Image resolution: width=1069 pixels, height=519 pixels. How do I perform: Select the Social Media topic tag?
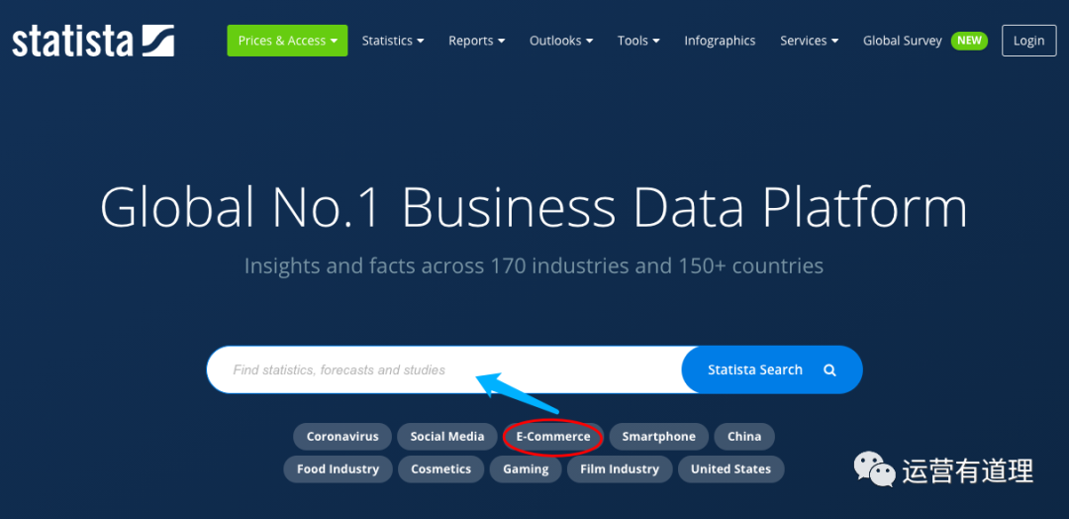pyautogui.click(x=447, y=437)
